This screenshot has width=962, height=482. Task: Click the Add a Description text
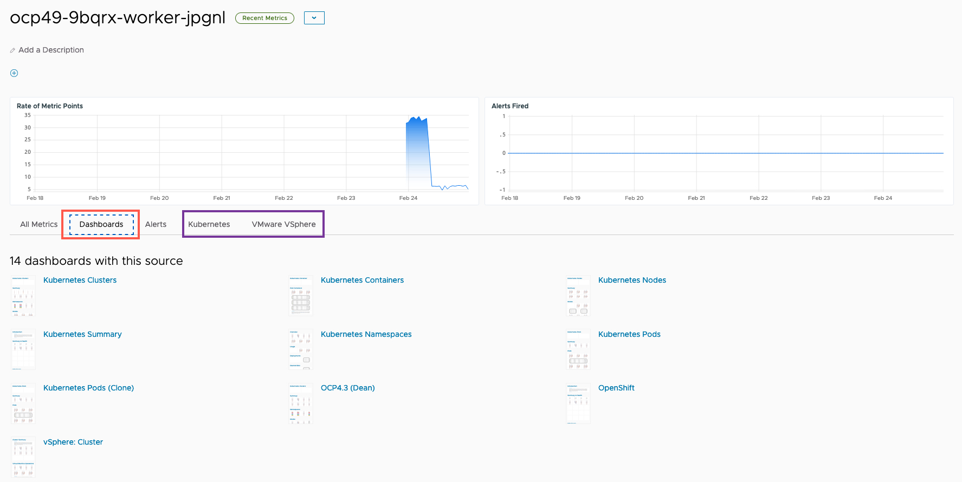[x=51, y=50]
